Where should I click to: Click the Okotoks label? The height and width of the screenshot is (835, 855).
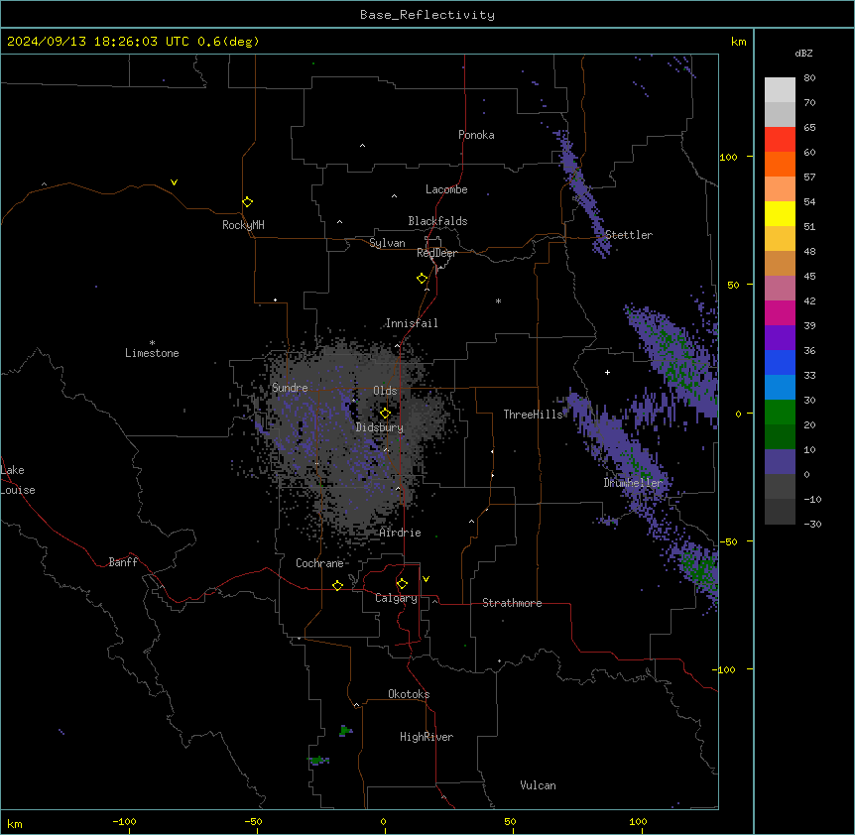point(409,694)
